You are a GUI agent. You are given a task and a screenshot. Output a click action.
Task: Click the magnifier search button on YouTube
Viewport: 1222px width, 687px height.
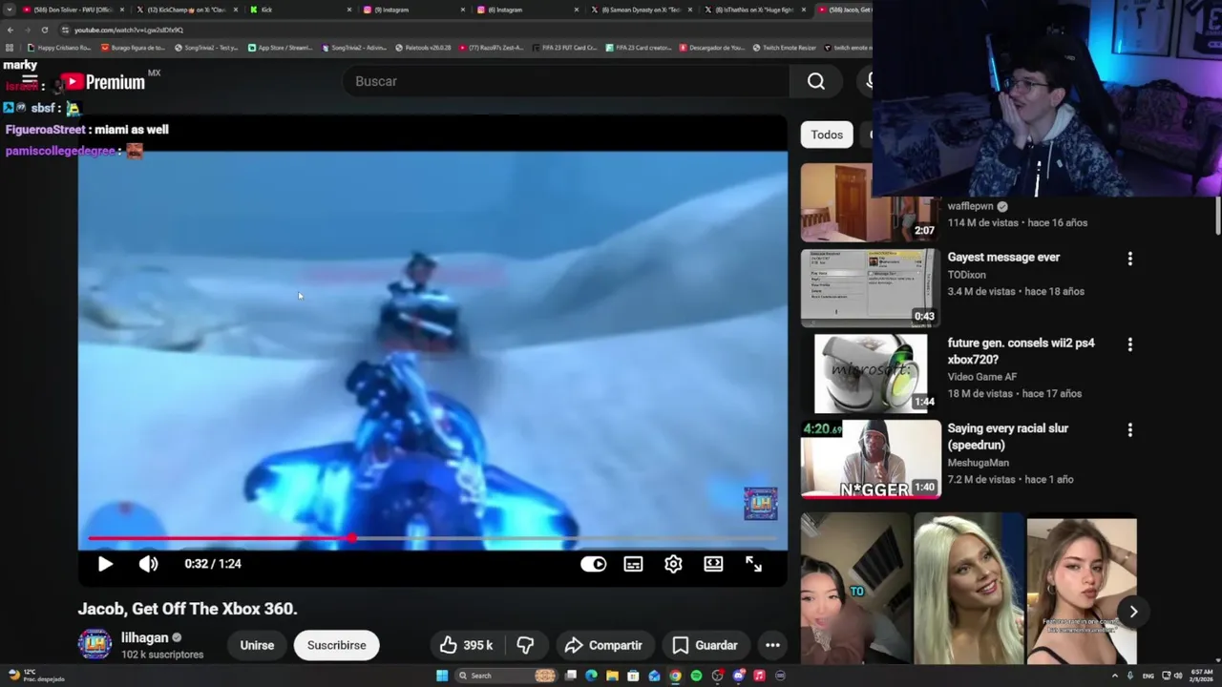point(816,81)
